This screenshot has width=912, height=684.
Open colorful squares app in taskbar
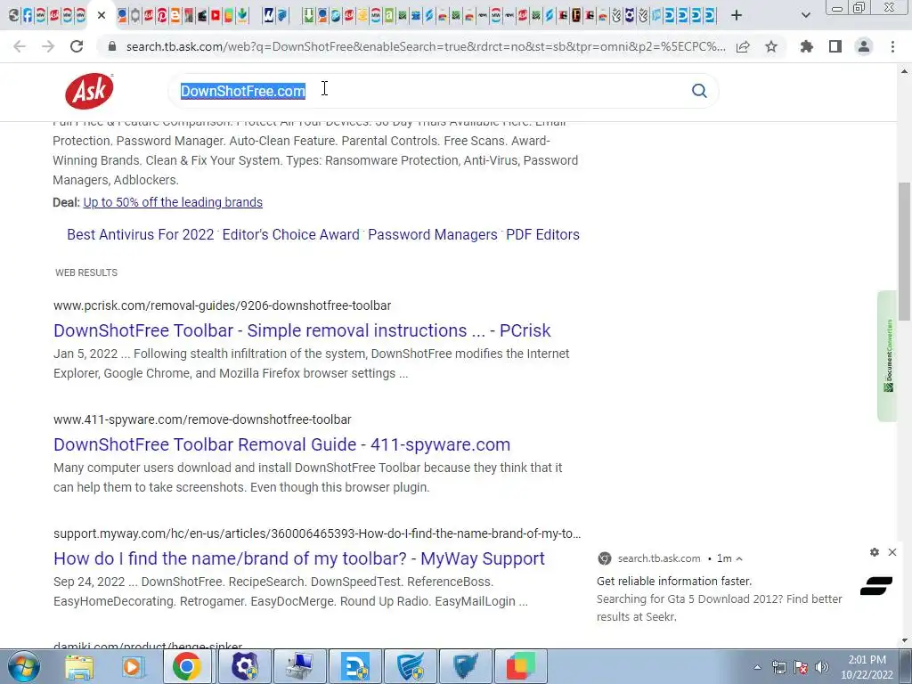520,666
